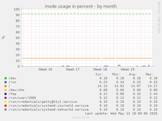162x121 pixels.
Task: Click the 14.13 current value for root
Action: [x=102, y=86]
